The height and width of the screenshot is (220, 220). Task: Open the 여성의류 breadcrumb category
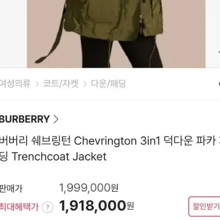[x=15, y=83]
